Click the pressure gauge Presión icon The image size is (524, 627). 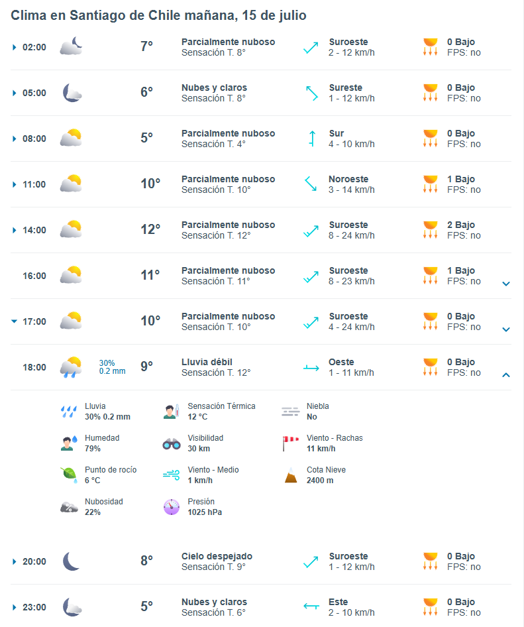(x=172, y=507)
